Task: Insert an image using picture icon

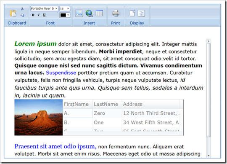Action: (x=79, y=13)
